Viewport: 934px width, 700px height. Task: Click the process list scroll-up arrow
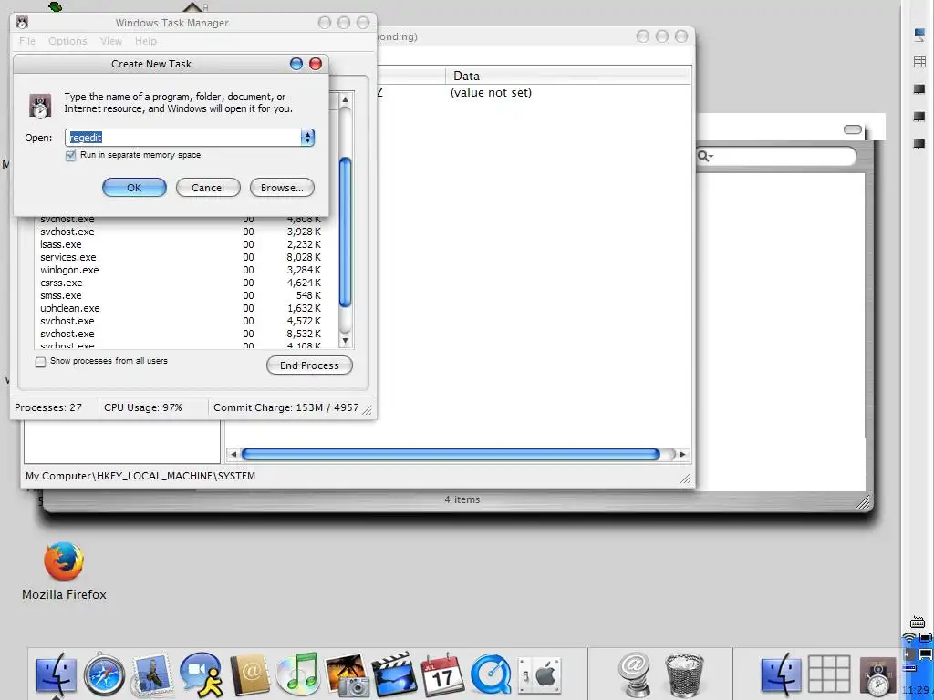[x=345, y=99]
